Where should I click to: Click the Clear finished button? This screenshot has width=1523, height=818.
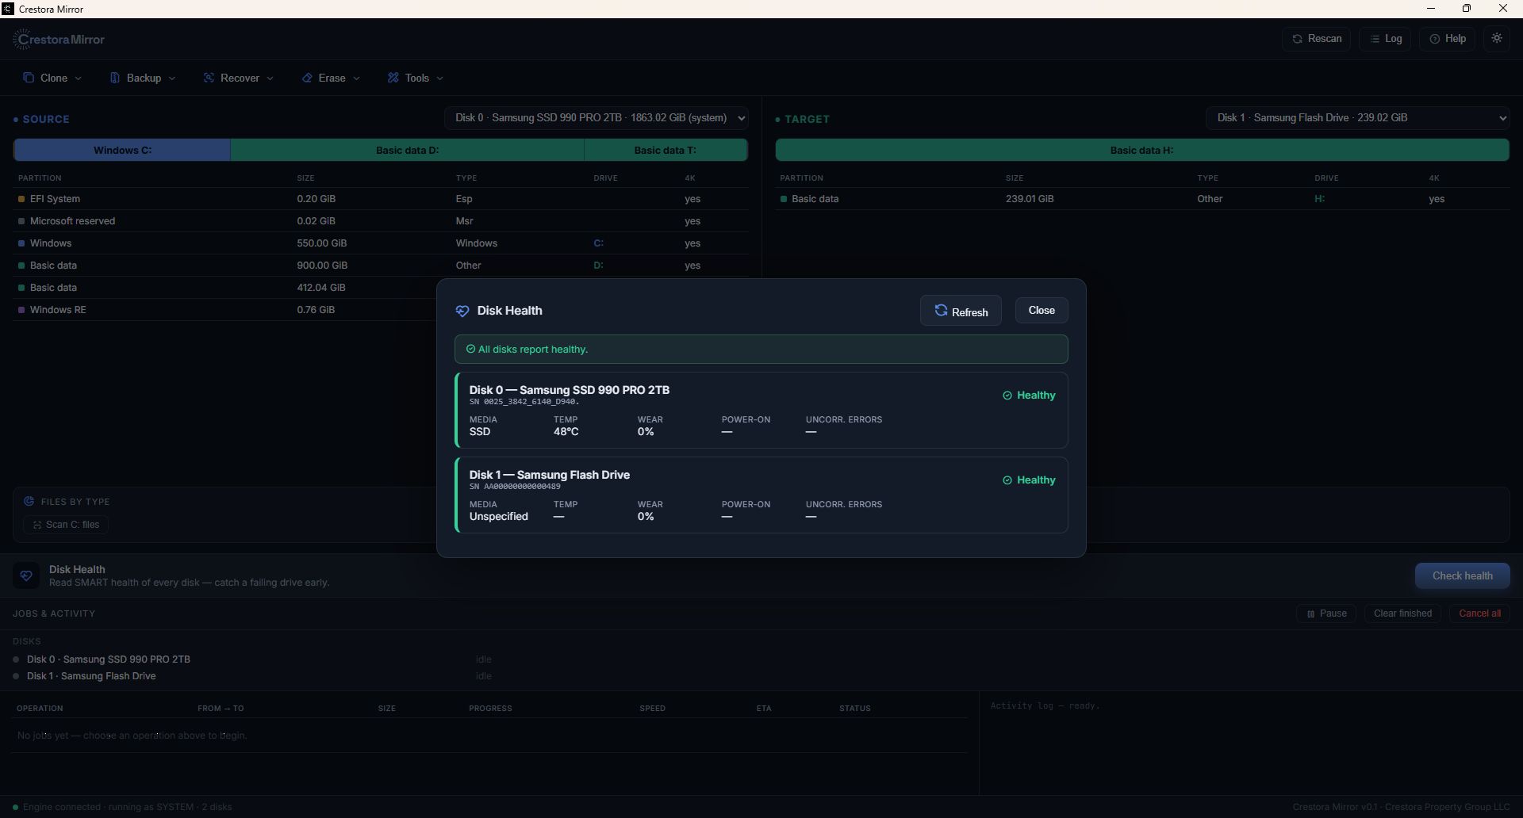1402,613
